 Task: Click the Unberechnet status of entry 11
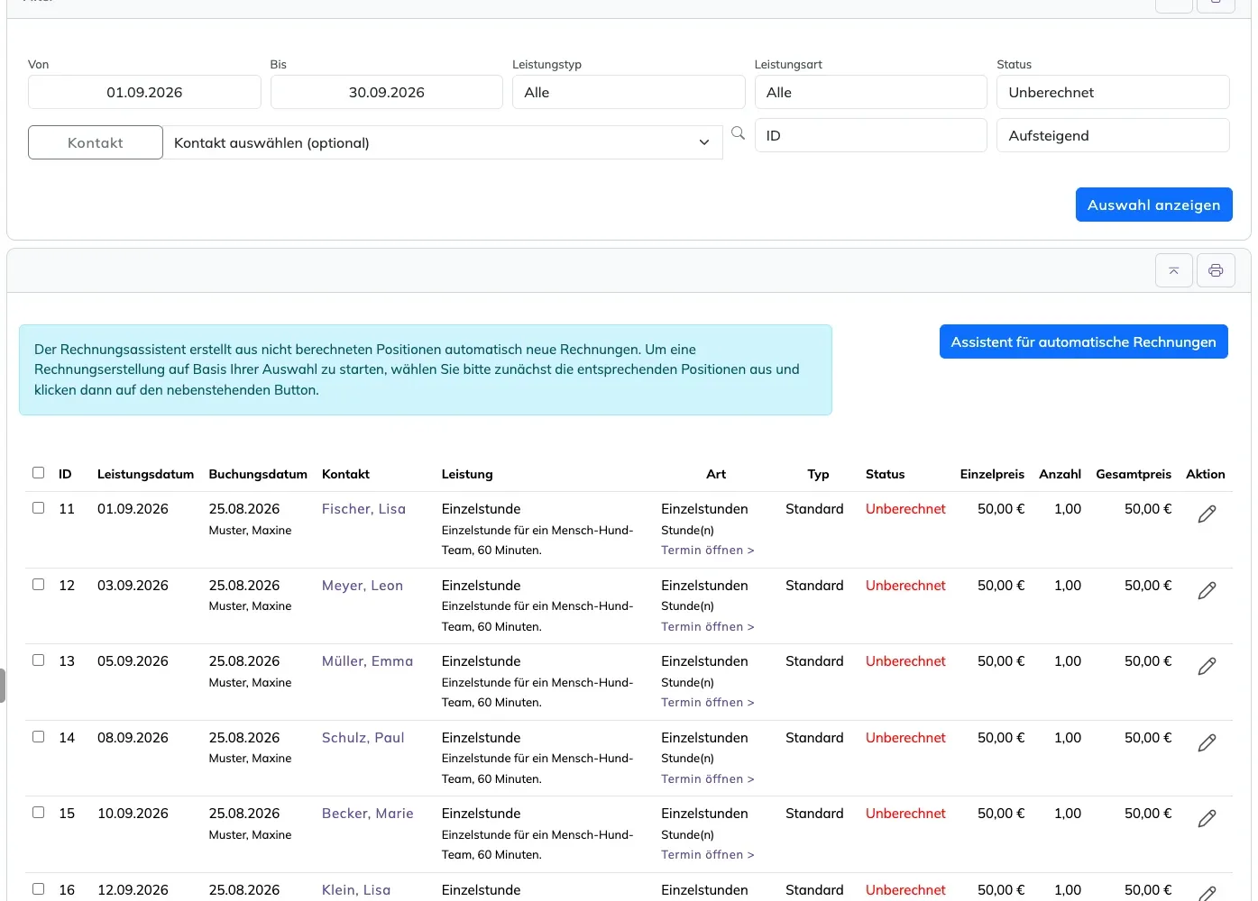click(x=905, y=509)
